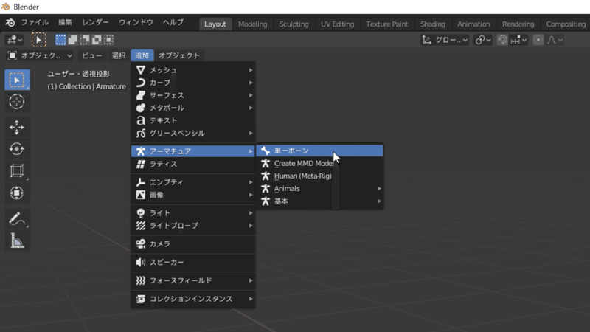
Task: Click the Blender logo menu icon
Action: pyautogui.click(x=10, y=23)
